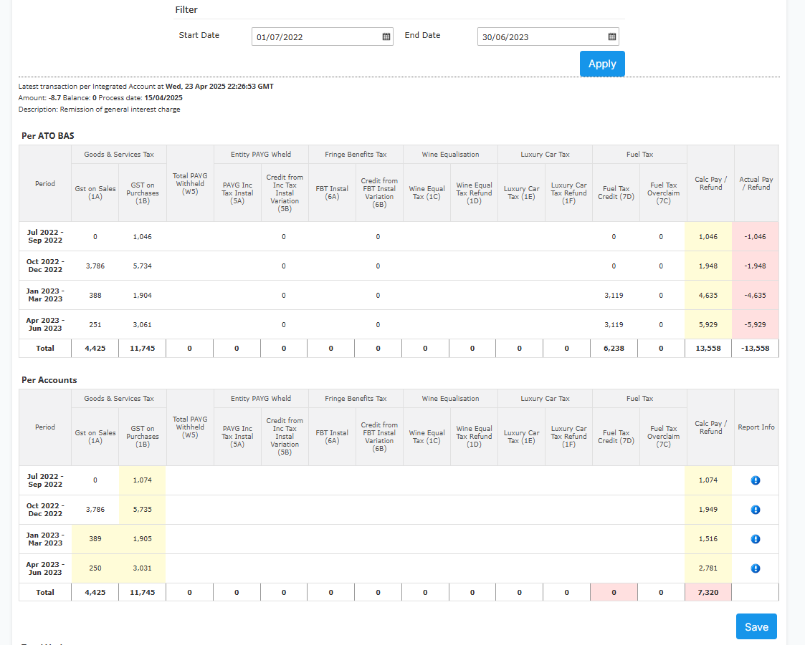Click Per Accounts total Calc Pay 7,320
This screenshot has height=645, width=805.
point(708,592)
